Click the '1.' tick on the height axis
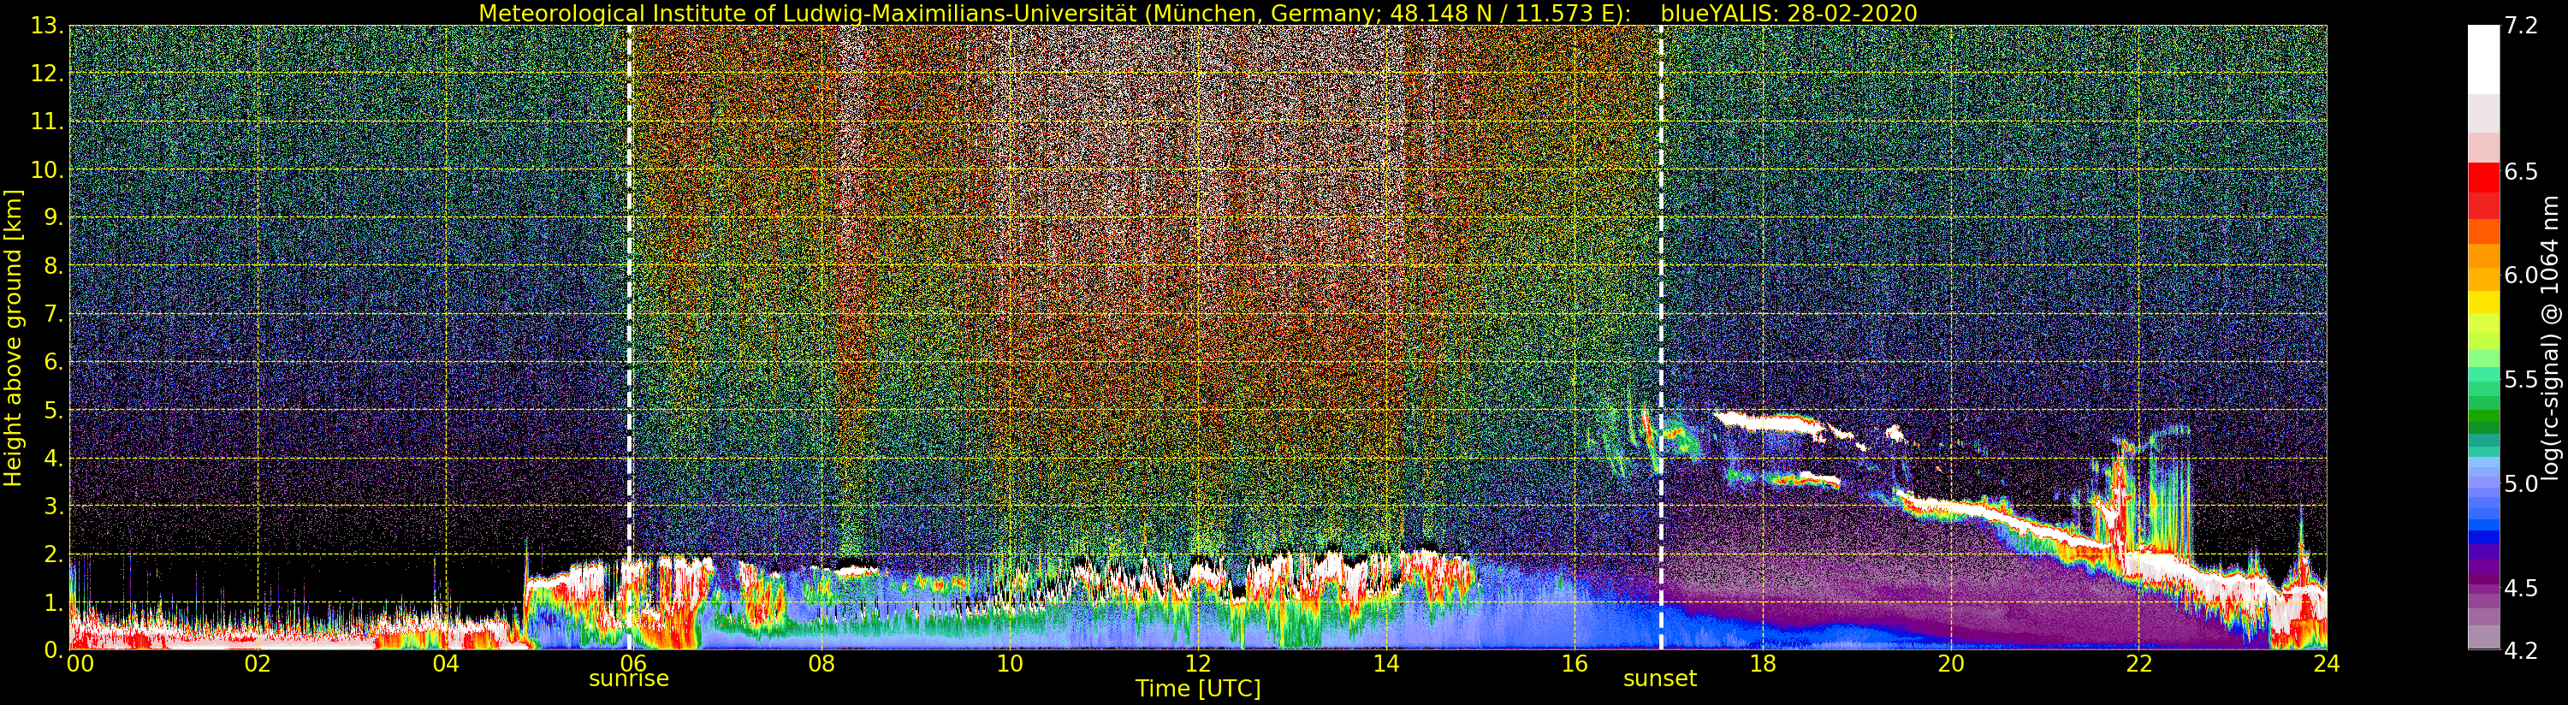 [x=54, y=602]
